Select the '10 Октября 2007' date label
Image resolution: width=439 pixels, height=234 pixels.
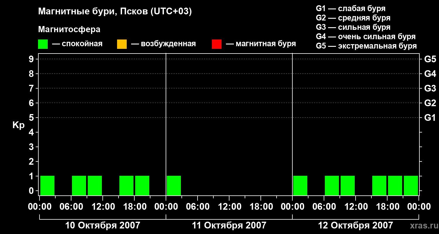pos(103,226)
